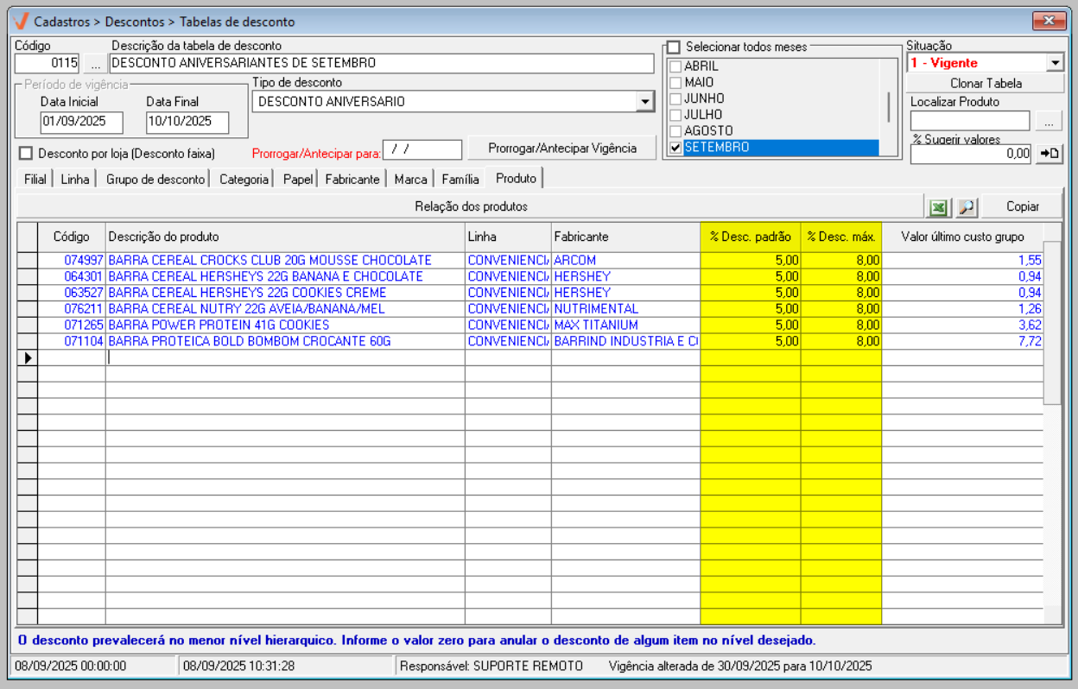The height and width of the screenshot is (689, 1078).
Task: Expand the Situação dropdown
Action: point(1055,63)
